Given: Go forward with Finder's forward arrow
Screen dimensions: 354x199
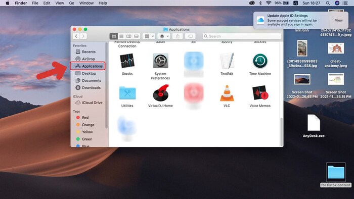Looking at the screenshot, I should point(83,36).
